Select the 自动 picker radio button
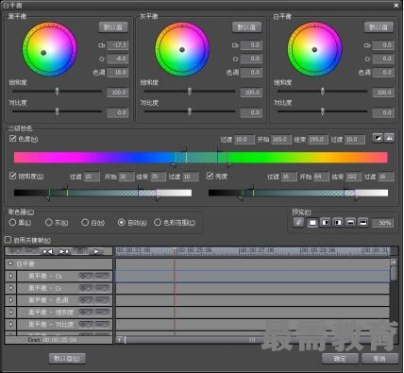Screen dimensions: 404x373 [x=121, y=222]
